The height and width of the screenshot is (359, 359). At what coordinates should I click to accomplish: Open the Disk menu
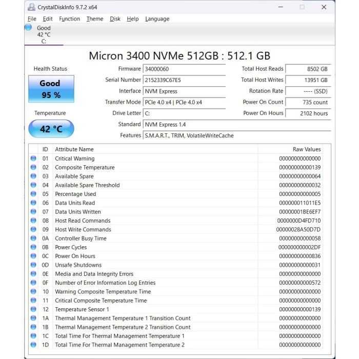coord(115,19)
